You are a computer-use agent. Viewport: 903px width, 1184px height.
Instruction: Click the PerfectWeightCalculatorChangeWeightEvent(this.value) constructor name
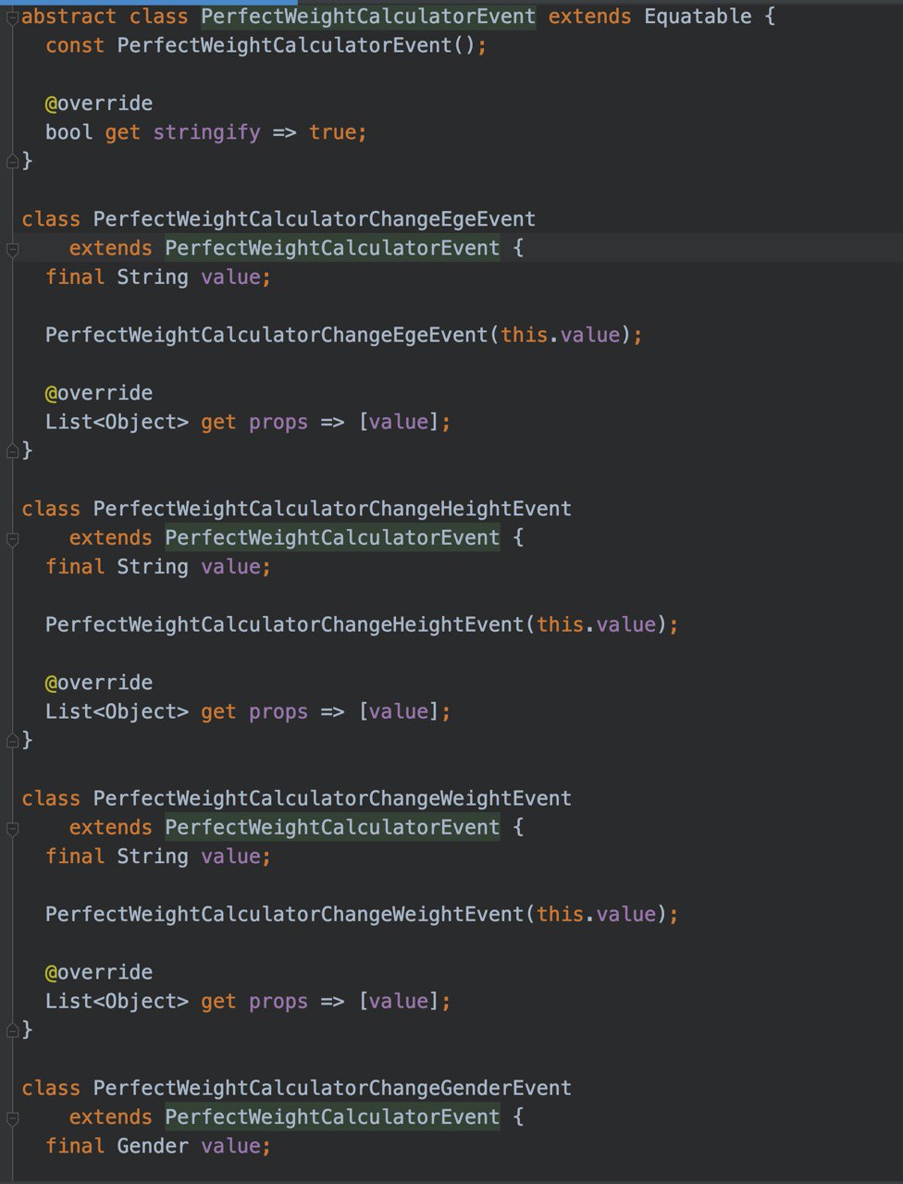[x=284, y=914]
